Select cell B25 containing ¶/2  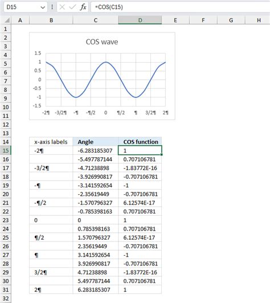51,238
